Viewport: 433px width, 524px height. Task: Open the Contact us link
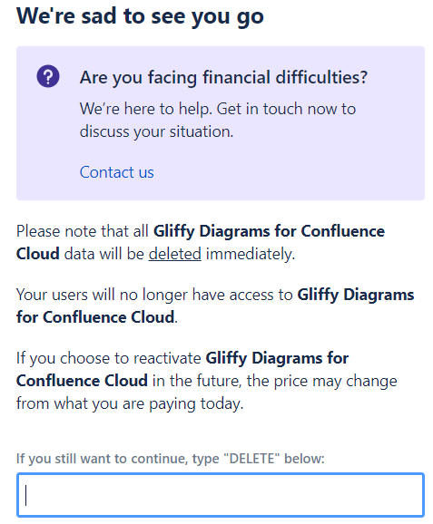tap(116, 172)
